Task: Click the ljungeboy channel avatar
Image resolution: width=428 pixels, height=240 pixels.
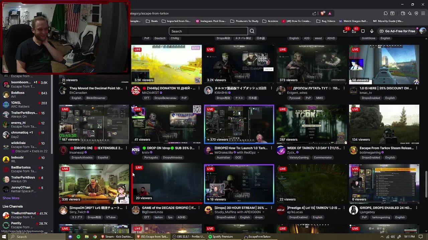Action: click(353, 210)
